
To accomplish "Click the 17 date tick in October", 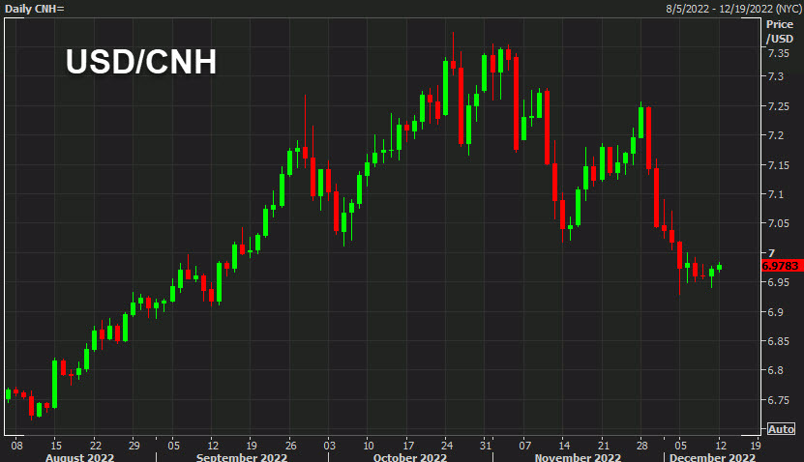I will (x=408, y=446).
